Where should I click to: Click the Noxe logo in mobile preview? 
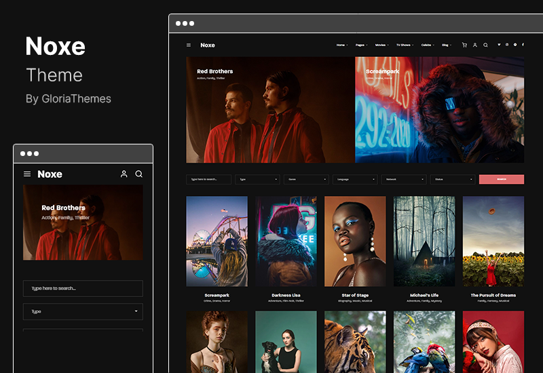50,174
